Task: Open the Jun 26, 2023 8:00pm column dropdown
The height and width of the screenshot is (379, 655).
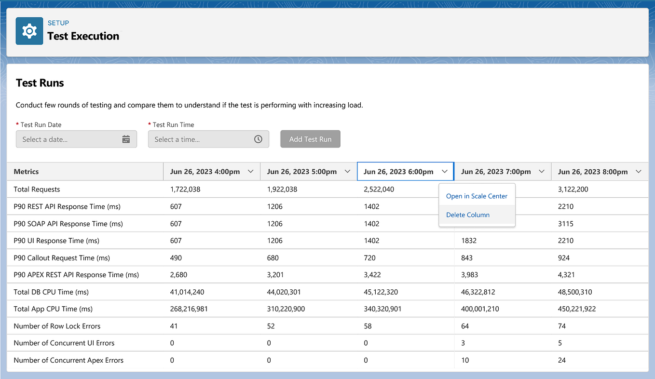Action: click(x=639, y=171)
